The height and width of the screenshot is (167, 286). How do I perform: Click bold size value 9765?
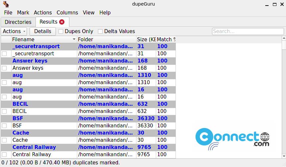click(144, 147)
